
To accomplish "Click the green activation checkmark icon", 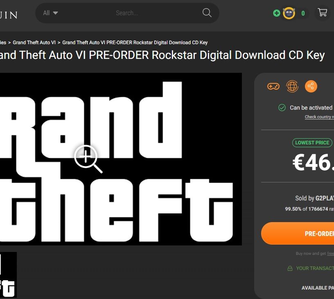I will [282, 108].
